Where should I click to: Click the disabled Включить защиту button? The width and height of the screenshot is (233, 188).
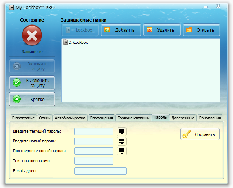click(32, 66)
